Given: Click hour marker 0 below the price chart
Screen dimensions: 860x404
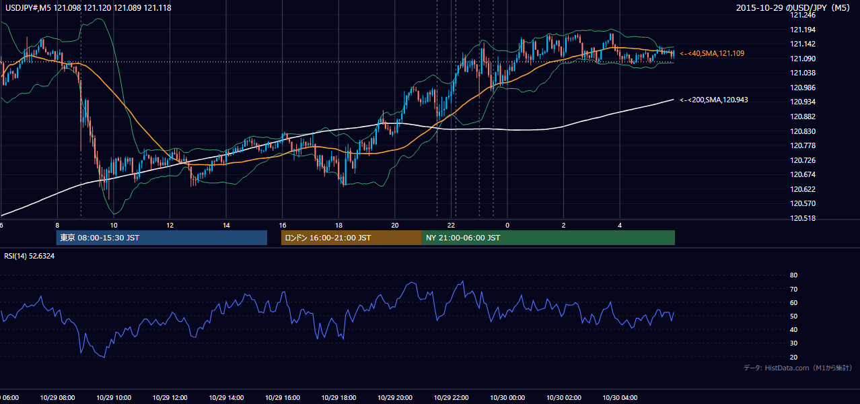Looking at the screenshot, I should tap(507, 225).
